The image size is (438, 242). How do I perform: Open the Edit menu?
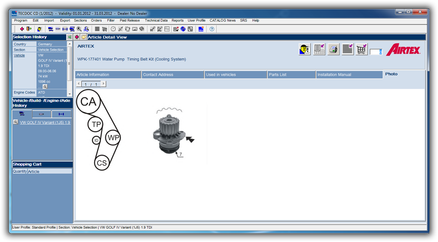click(x=36, y=20)
